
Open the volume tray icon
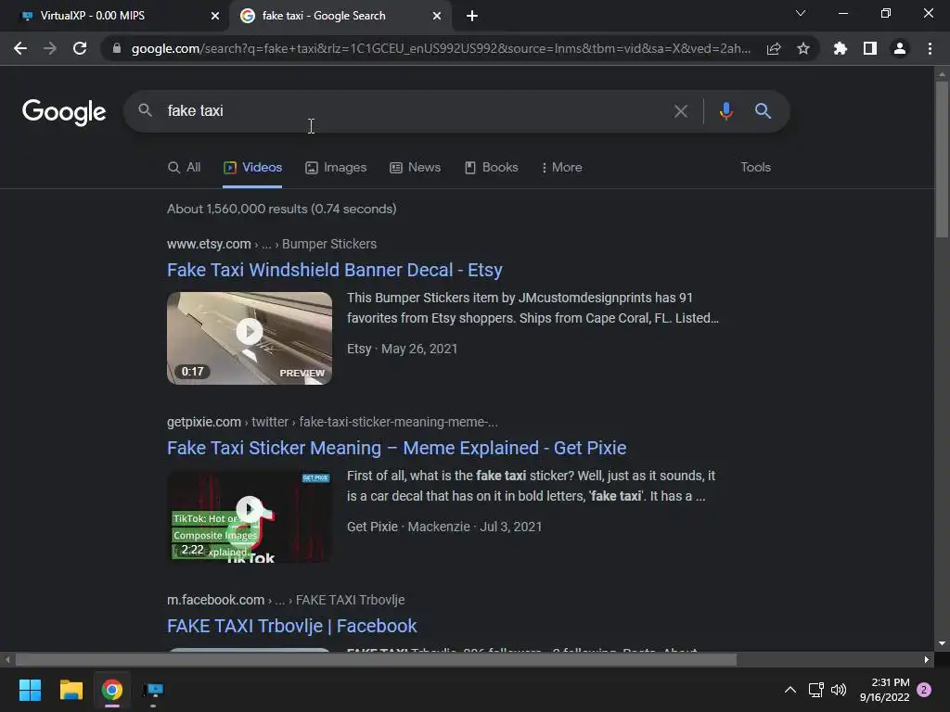(839, 690)
